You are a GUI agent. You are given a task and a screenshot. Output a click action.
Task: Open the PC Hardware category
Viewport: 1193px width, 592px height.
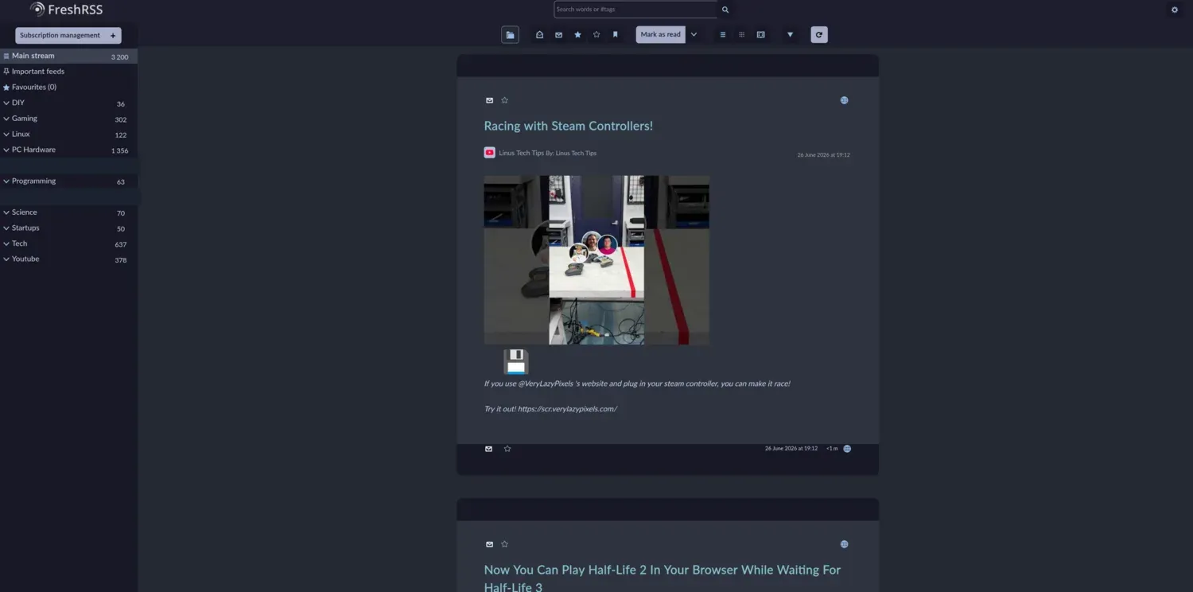33,150
